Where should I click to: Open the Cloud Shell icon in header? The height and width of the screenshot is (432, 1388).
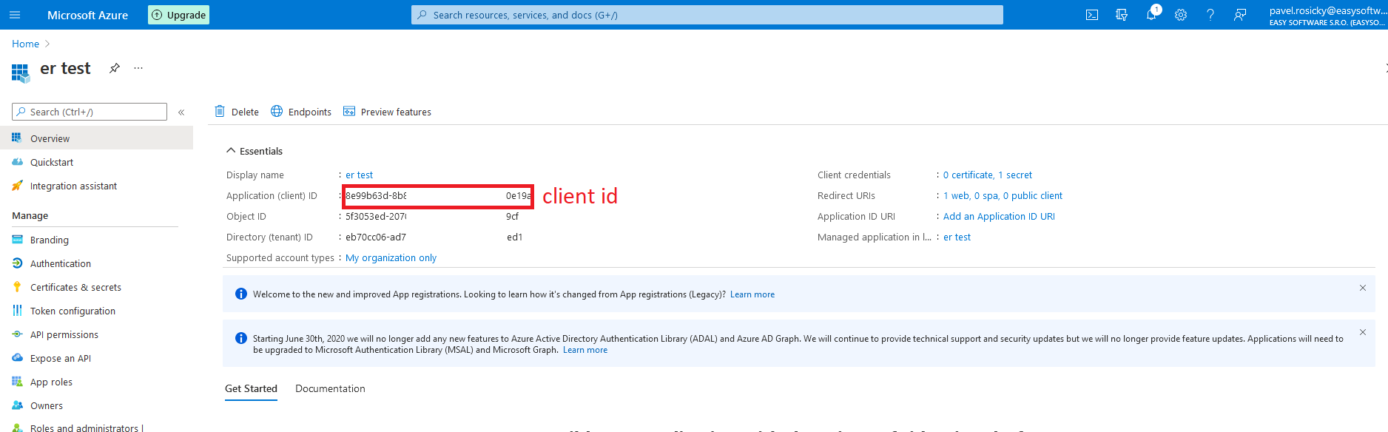coord(1091,15)
